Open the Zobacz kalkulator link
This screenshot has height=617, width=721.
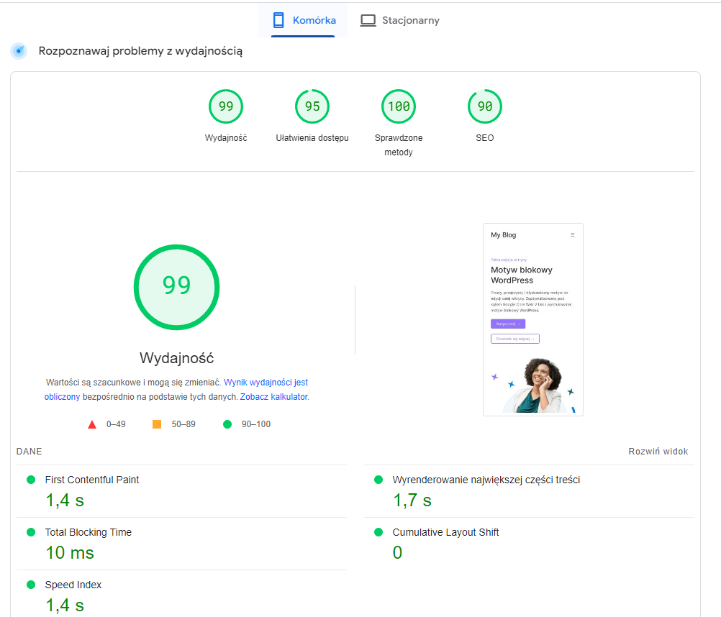point(275,396)
